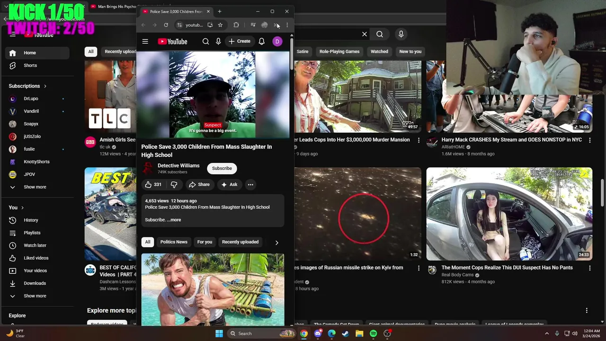Select the Watched chip
Screen dimensions: 606x341
click(379, 52)
